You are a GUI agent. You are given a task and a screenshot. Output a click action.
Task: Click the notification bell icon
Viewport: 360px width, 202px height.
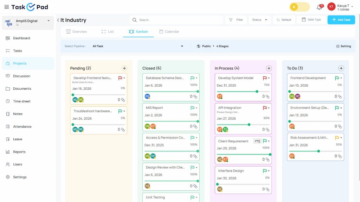[319, 7]
